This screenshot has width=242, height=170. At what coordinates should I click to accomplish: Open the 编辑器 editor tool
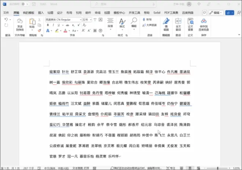click(166, 25)
